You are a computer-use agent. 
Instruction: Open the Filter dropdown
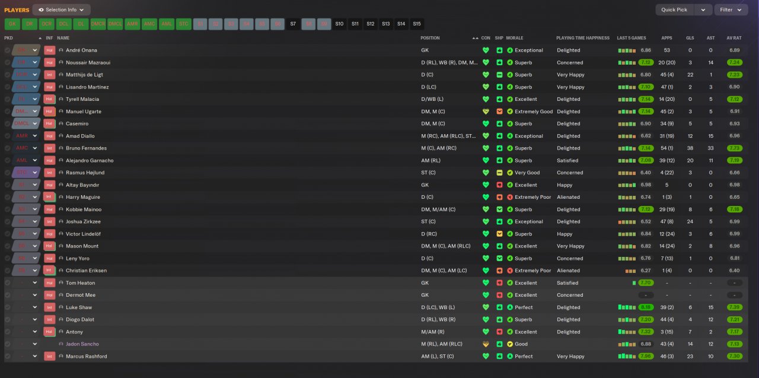pyautogui.click(x=731, y=9)
